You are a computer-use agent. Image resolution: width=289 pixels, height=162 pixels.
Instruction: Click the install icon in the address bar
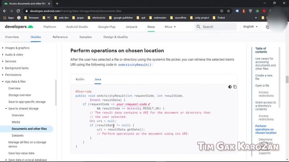point(222,11)
